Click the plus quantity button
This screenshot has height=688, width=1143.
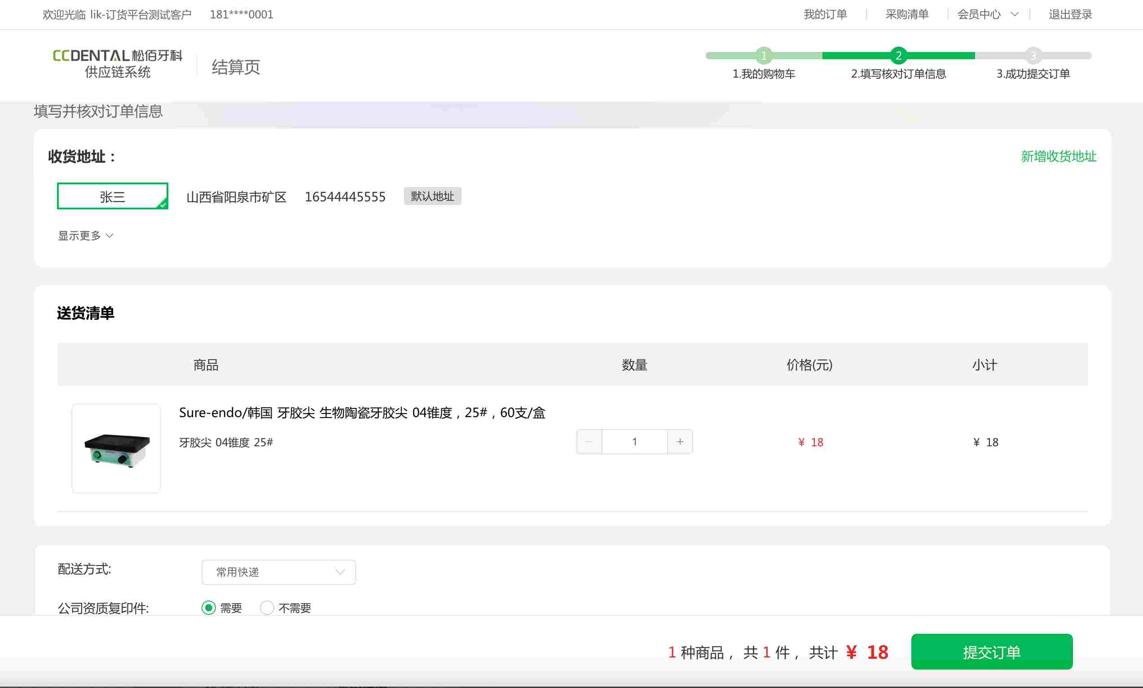tap(680, 441)
